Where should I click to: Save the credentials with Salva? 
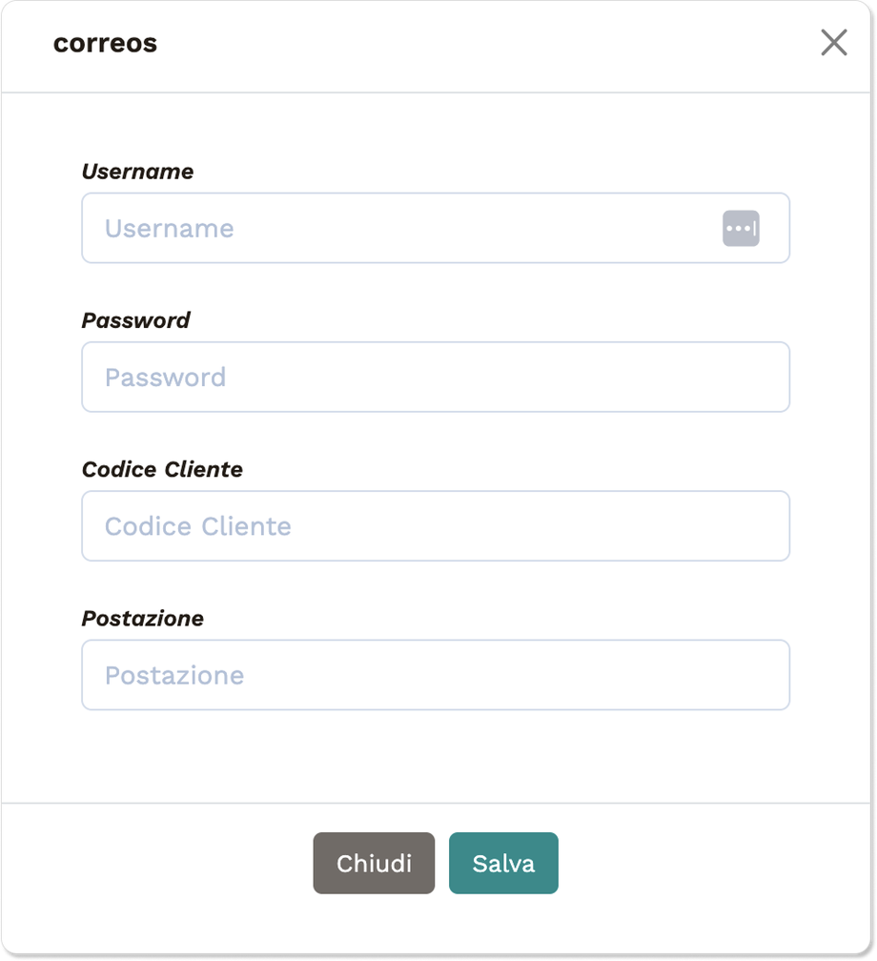503,864
